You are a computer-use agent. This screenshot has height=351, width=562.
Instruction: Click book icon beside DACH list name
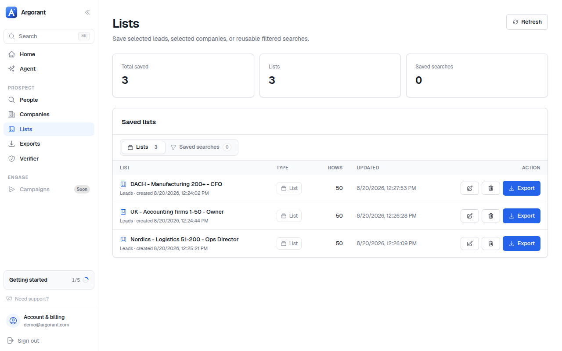coord(123,184)
